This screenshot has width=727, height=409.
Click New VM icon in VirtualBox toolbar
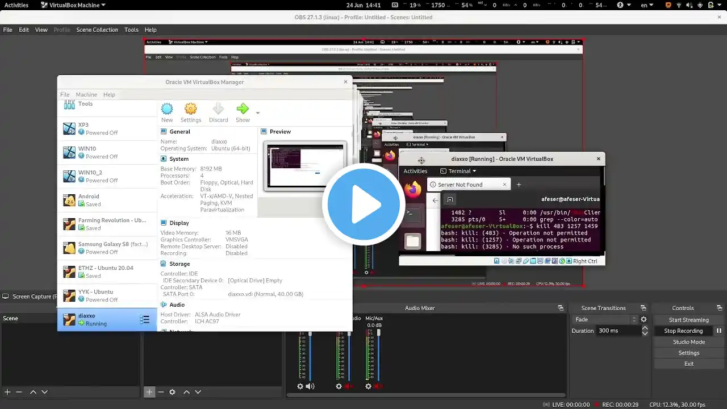[x=167, y=109]
